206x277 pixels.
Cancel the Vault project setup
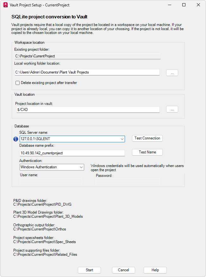click(123, 270)
